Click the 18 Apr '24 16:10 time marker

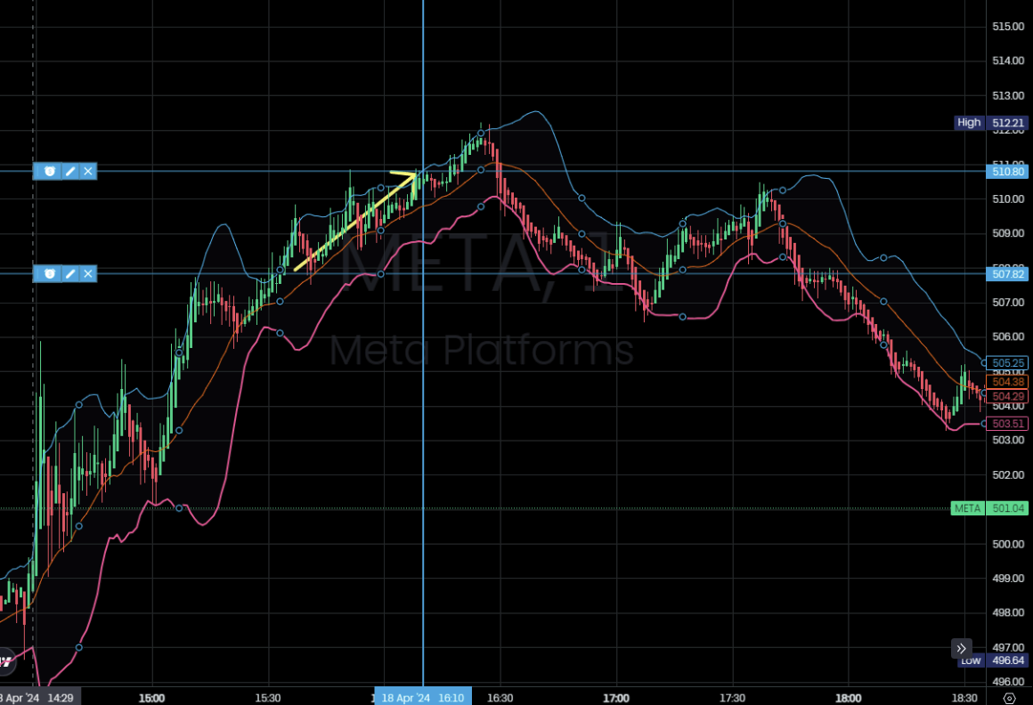tap(422, 698)
